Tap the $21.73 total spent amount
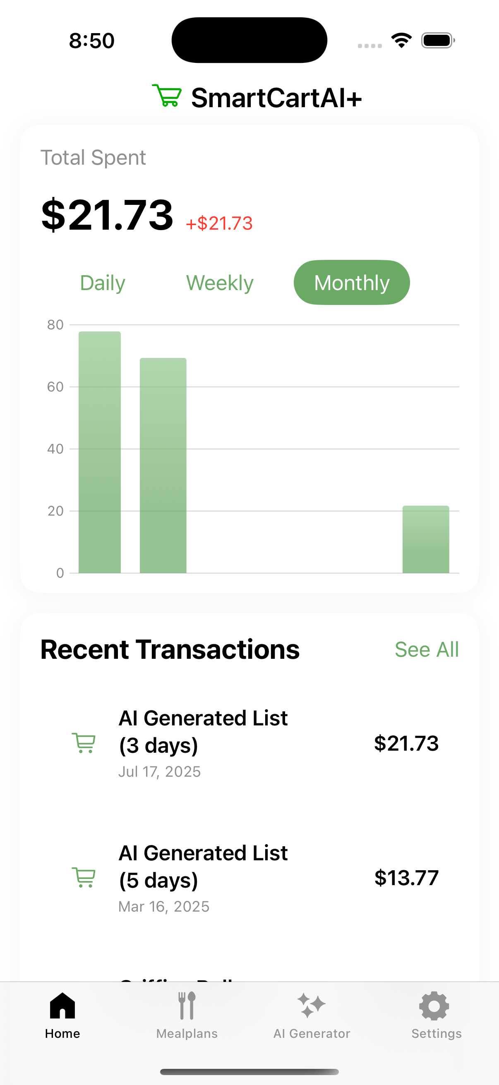 click(x=108, y=215)
